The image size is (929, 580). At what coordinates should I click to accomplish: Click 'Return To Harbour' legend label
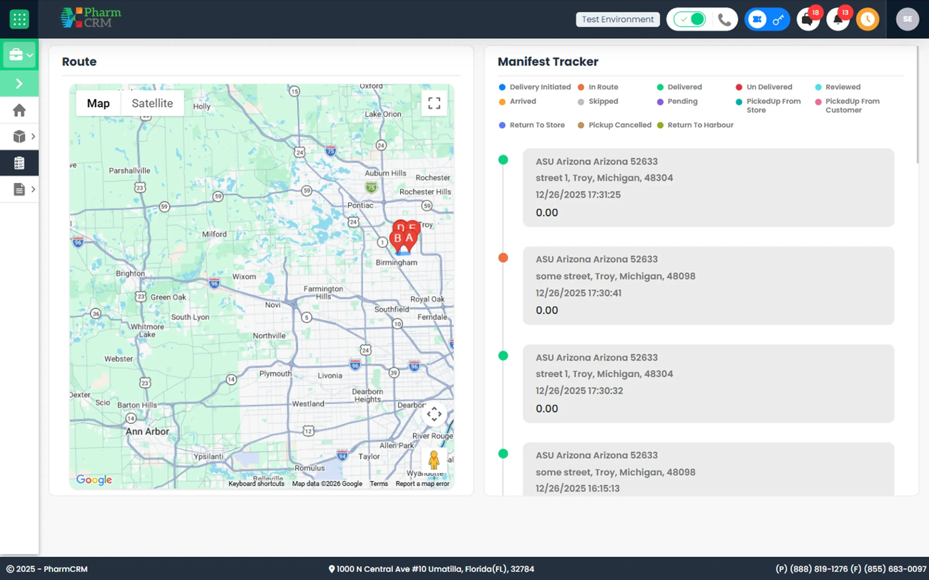tap(700, 125)
